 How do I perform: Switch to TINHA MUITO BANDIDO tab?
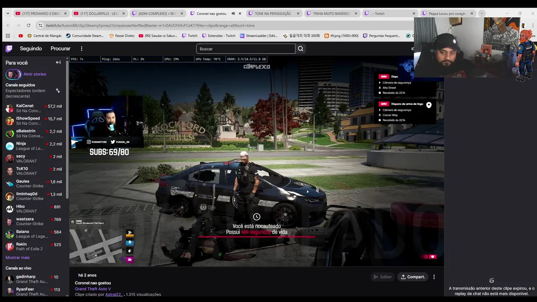[x=331, y=13]
